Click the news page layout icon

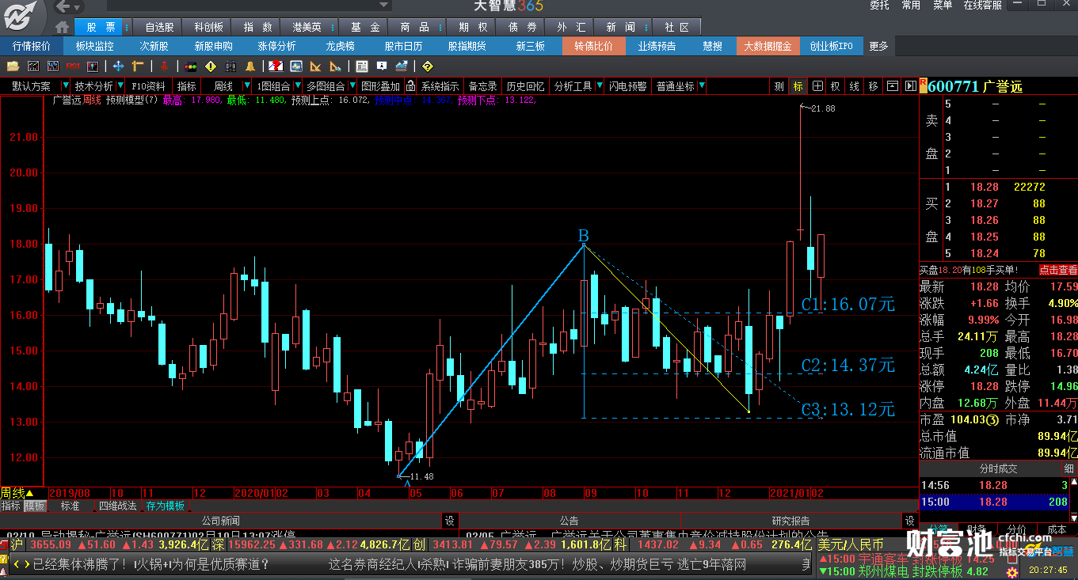(x=362, y=66)
